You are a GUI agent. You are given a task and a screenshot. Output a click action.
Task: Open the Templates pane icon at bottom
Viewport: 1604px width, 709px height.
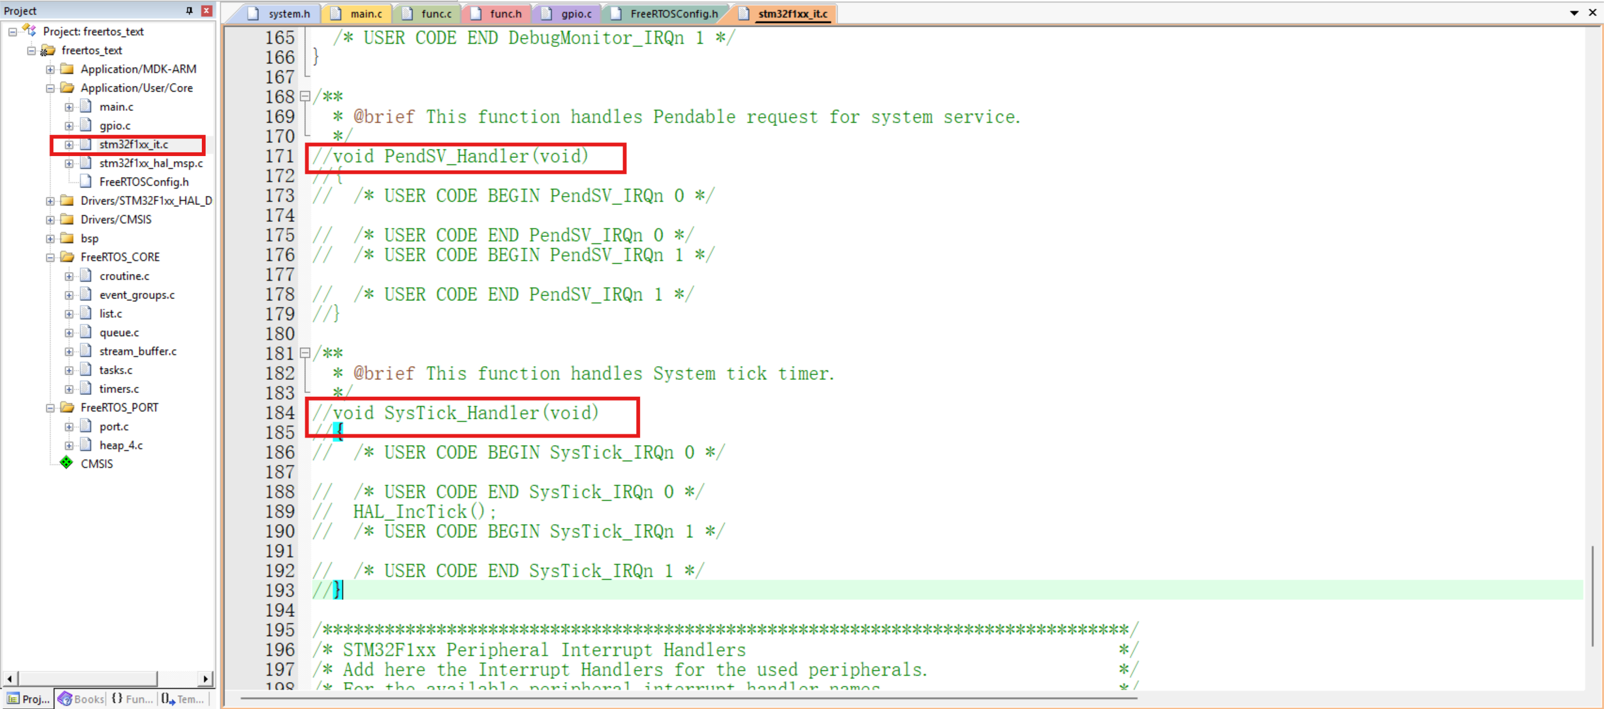tap(164, 698)
